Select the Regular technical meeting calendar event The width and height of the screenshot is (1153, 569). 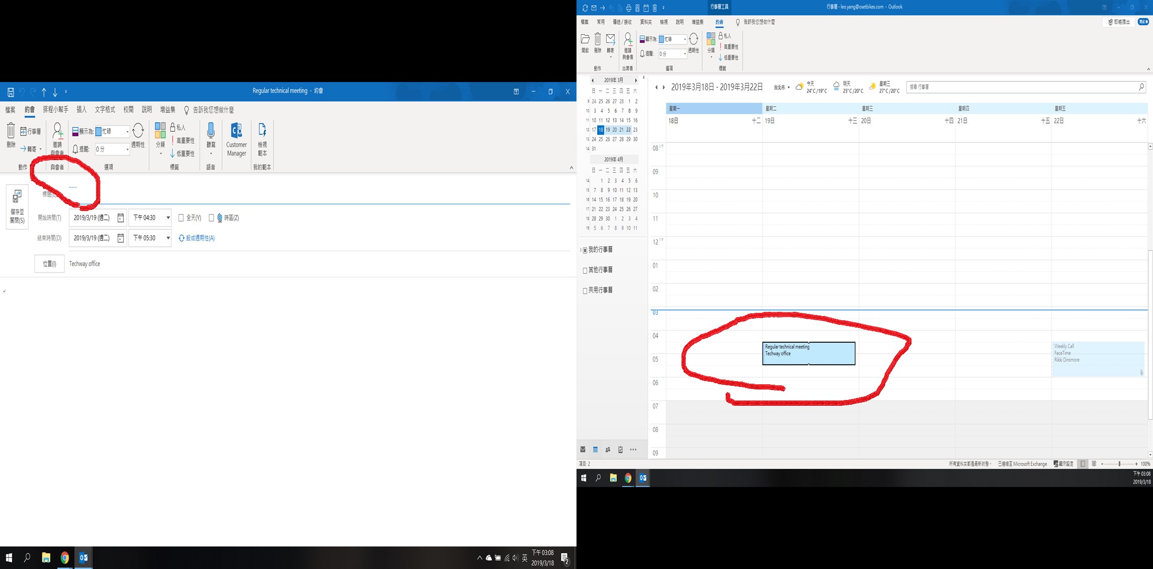809,353
